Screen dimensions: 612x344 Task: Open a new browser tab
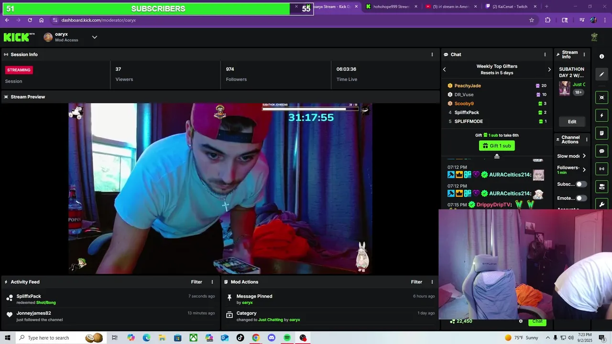pos(546,7)
